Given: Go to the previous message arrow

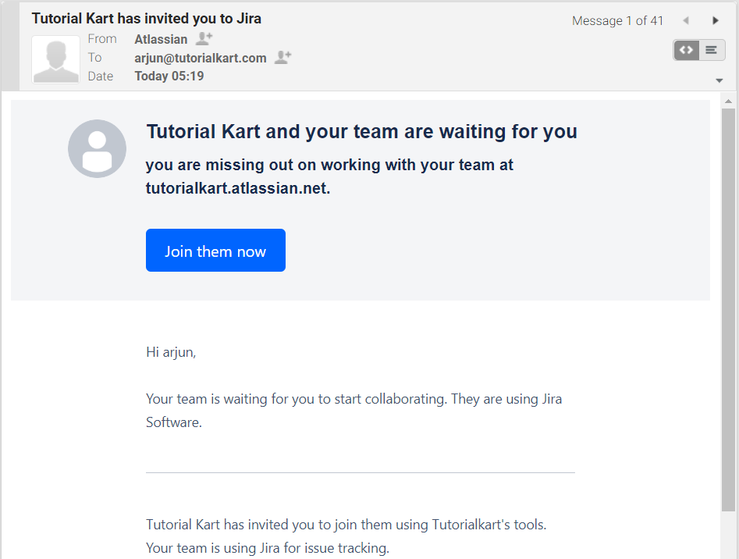Looking at the screenshot, I should tap(686, 21).
